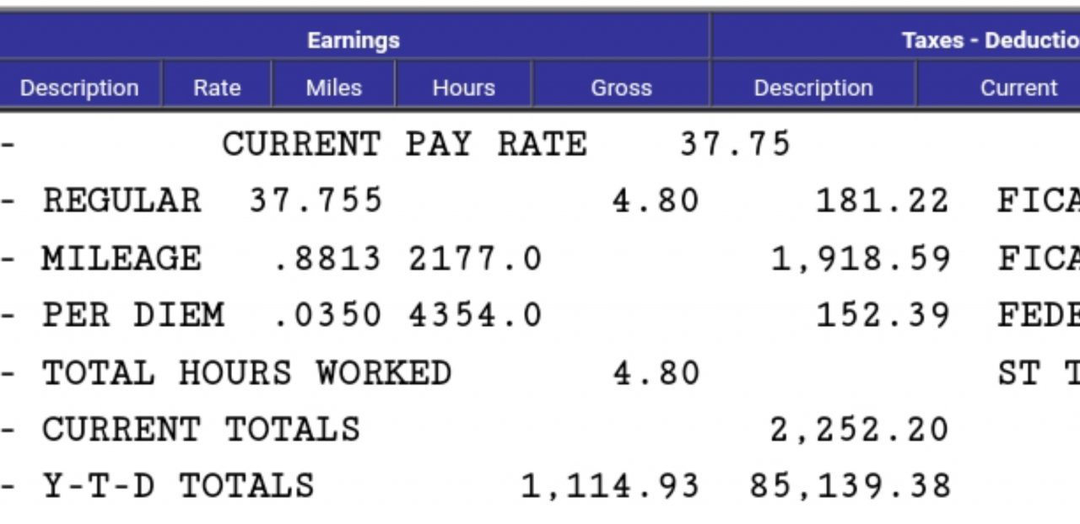Screen dimensions: 1080x524
Task: Click the current totals amount 2,252.20
Action: click(859, 430)
